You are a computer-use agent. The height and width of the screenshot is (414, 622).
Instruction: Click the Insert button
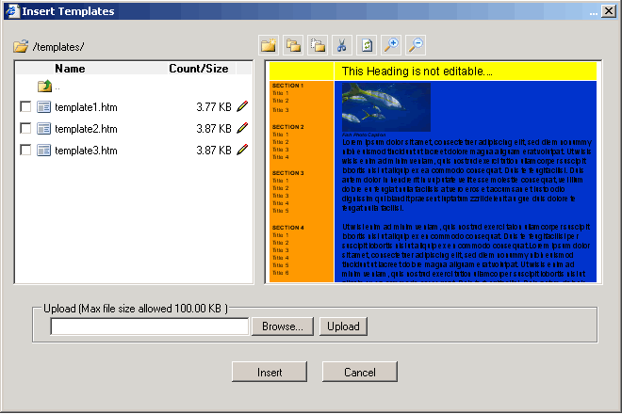(270, 372)
